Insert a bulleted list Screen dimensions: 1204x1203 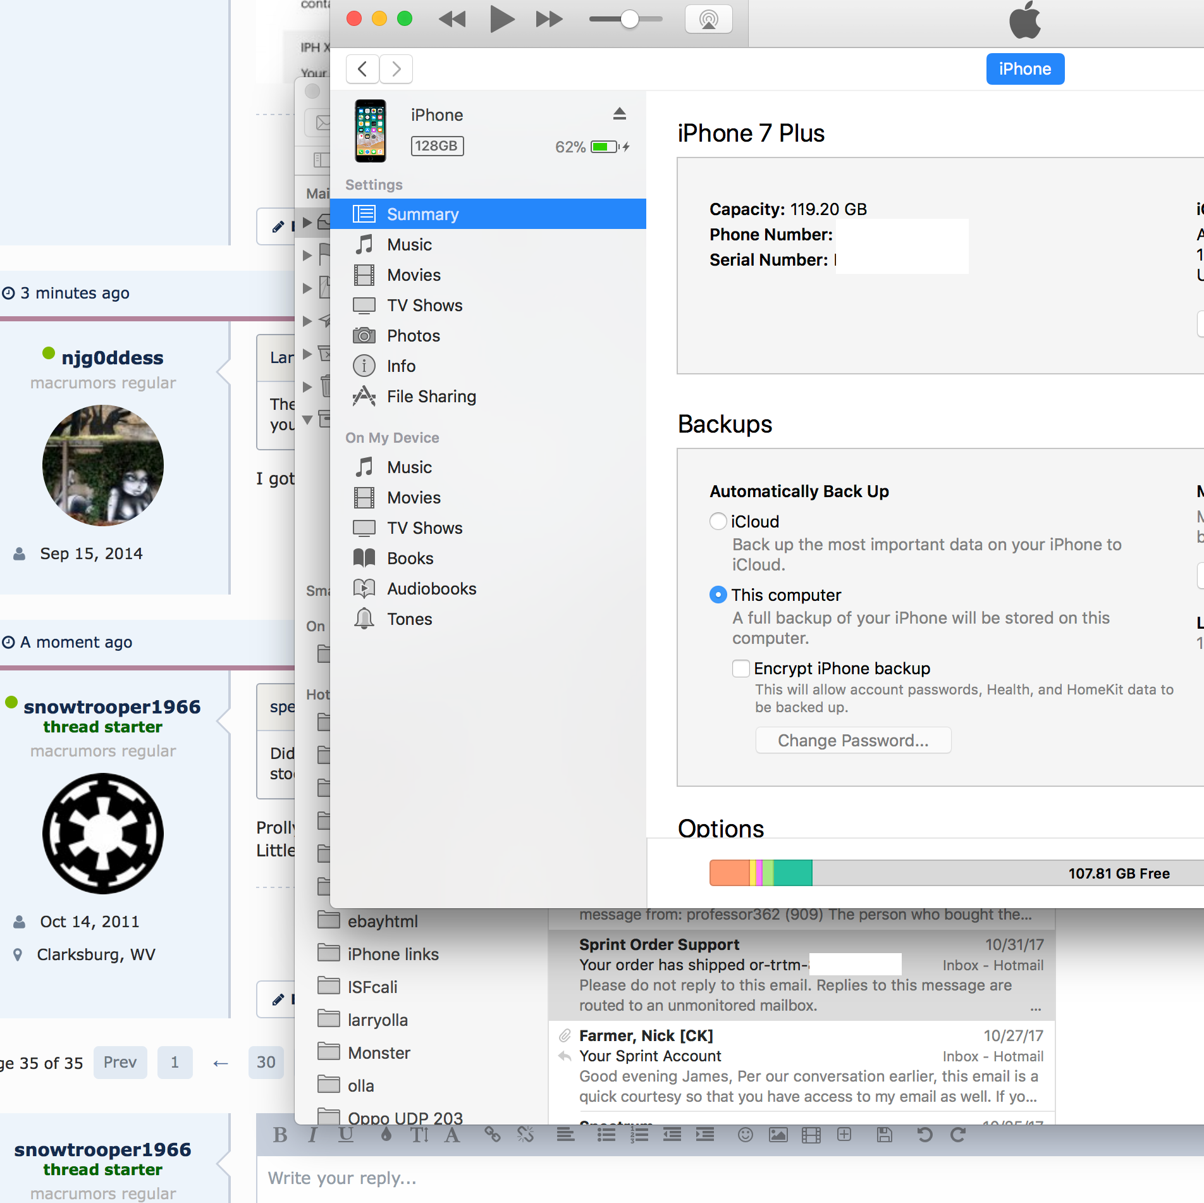(606, 1135)
